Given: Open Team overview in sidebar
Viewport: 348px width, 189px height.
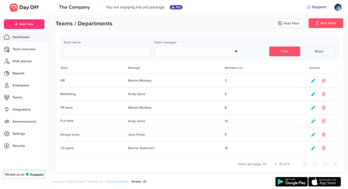Looking at the screenshot, I should (x=24, y=49).
